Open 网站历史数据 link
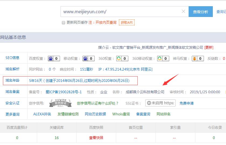 point(95,114)
